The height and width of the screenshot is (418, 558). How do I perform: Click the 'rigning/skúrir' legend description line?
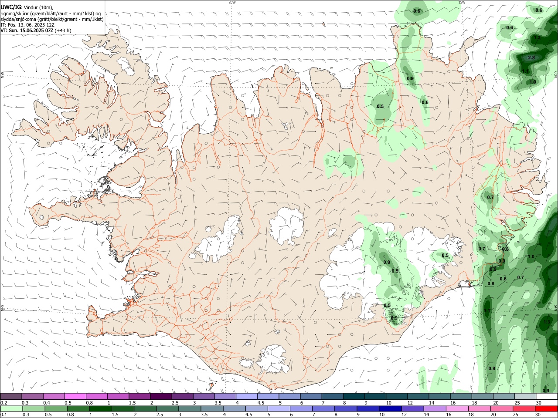(51, 13)
